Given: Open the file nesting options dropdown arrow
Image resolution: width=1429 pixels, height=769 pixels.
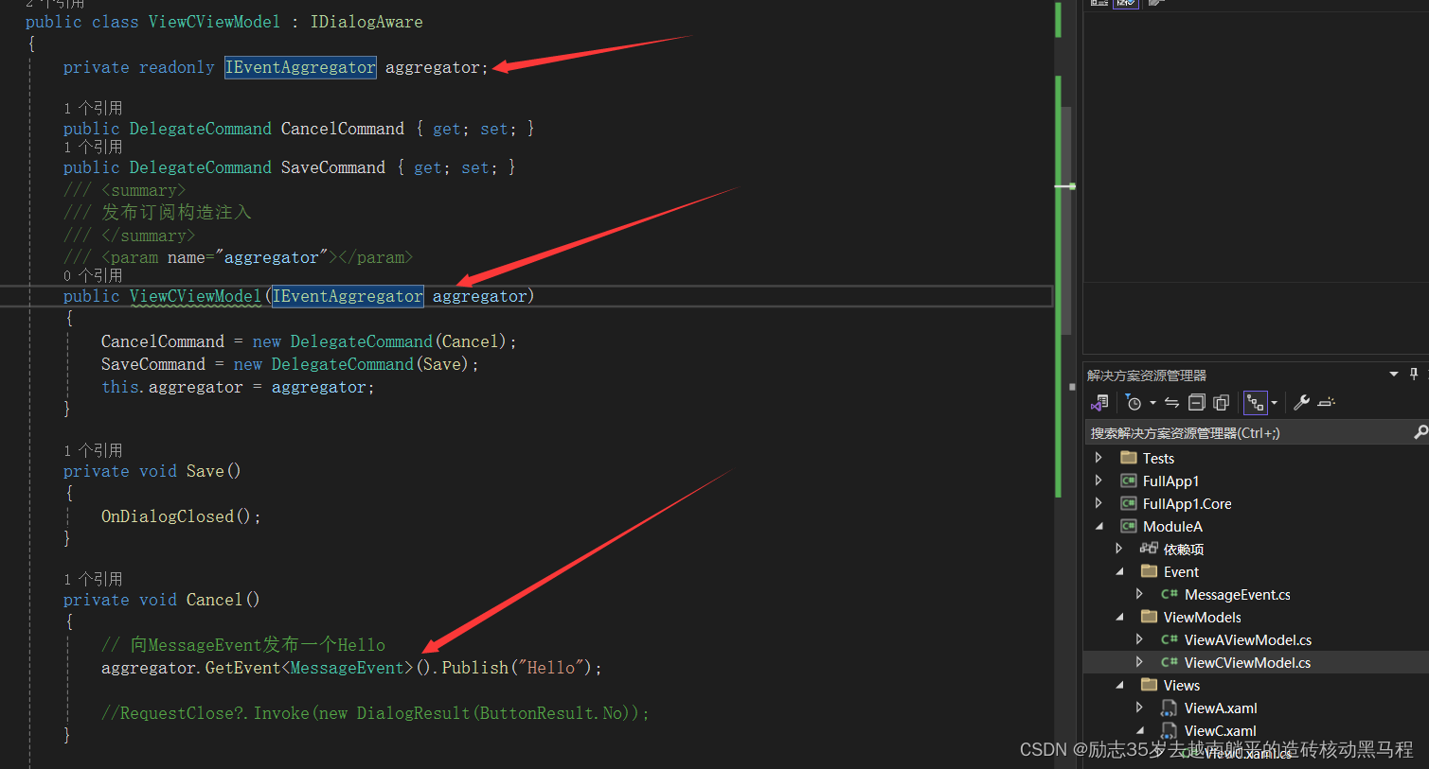Looking at the screenshot, I should click(1274, 403).
